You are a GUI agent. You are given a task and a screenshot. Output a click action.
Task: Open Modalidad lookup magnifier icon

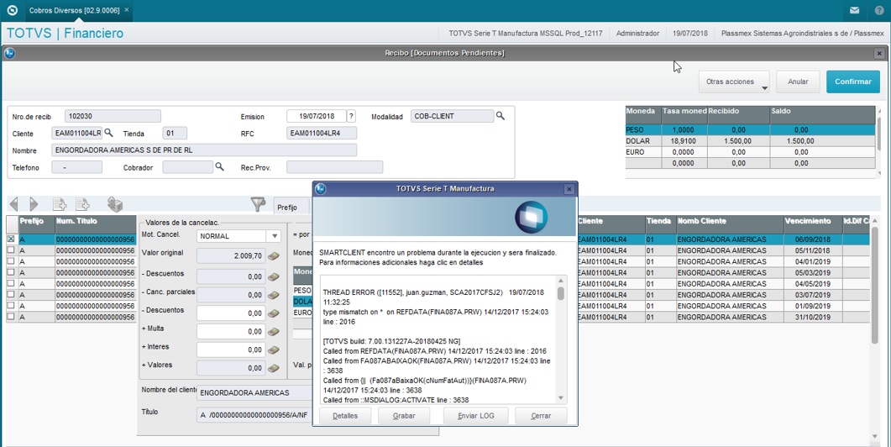[500, 115]
